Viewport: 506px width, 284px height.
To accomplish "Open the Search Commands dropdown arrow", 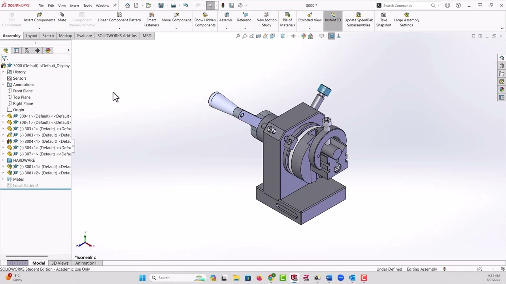I will click(438, 6).
